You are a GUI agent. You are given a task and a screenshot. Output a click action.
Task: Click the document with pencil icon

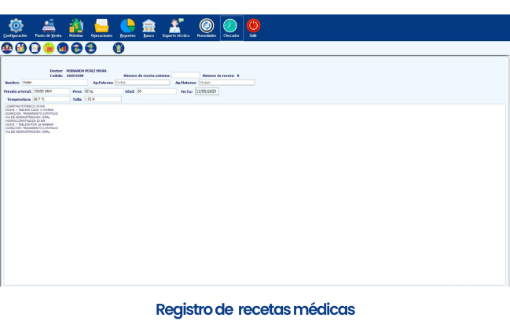pyautogui.click(x=35, y=48)
